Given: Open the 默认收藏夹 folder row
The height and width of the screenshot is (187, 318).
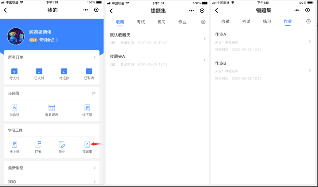Looking at the screenshot, I should [x=157, y=39].
